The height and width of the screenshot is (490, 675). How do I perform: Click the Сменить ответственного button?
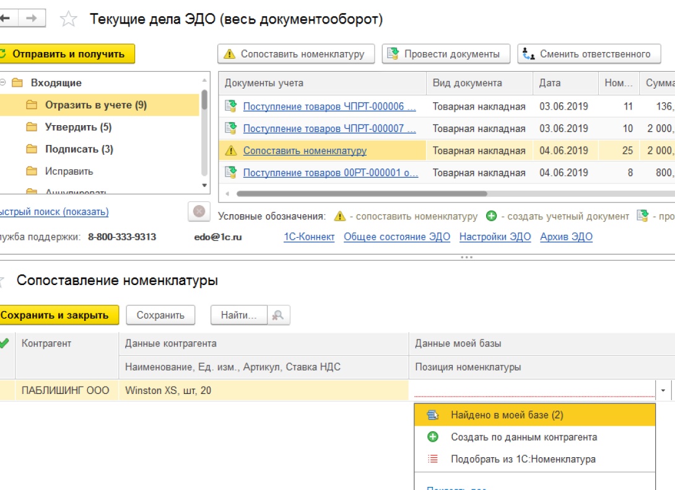pos(589,54)
